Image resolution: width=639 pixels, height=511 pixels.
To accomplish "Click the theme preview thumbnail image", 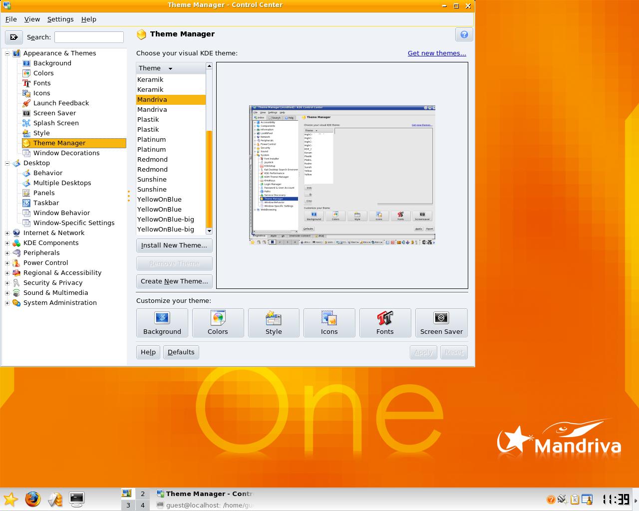I will [342, 175].
